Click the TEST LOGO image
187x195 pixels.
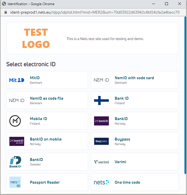(x=36, y=38)
